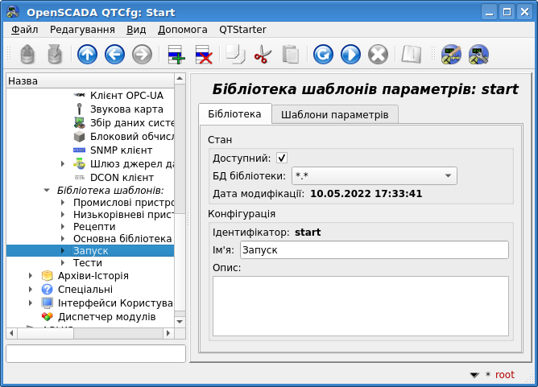This screenshot has width=538, height=387.
Task: Click the Диспетчер модулів icon
Action: tap(47, 317)
